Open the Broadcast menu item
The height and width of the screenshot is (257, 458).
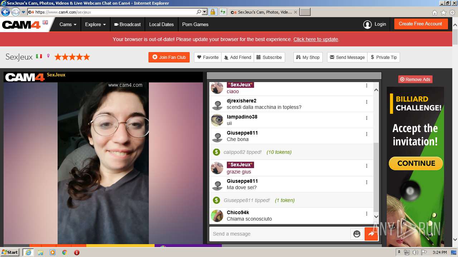127,24
